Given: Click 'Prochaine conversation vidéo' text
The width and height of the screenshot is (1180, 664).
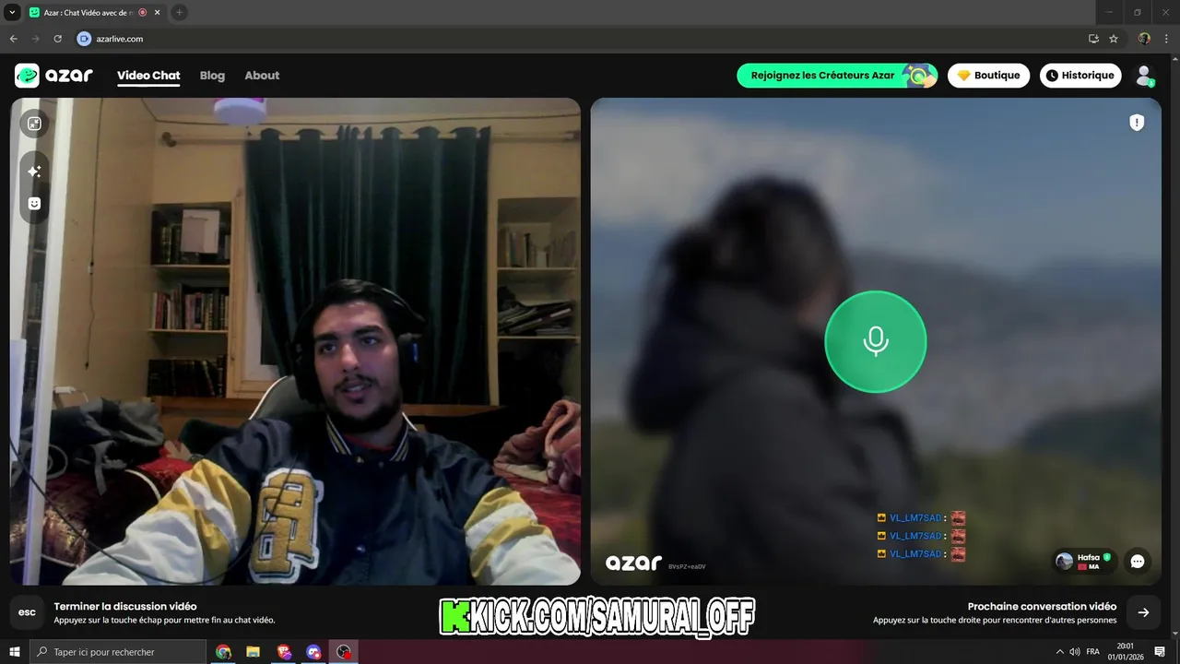Looking at the screenshot, I should point(1042,607).
